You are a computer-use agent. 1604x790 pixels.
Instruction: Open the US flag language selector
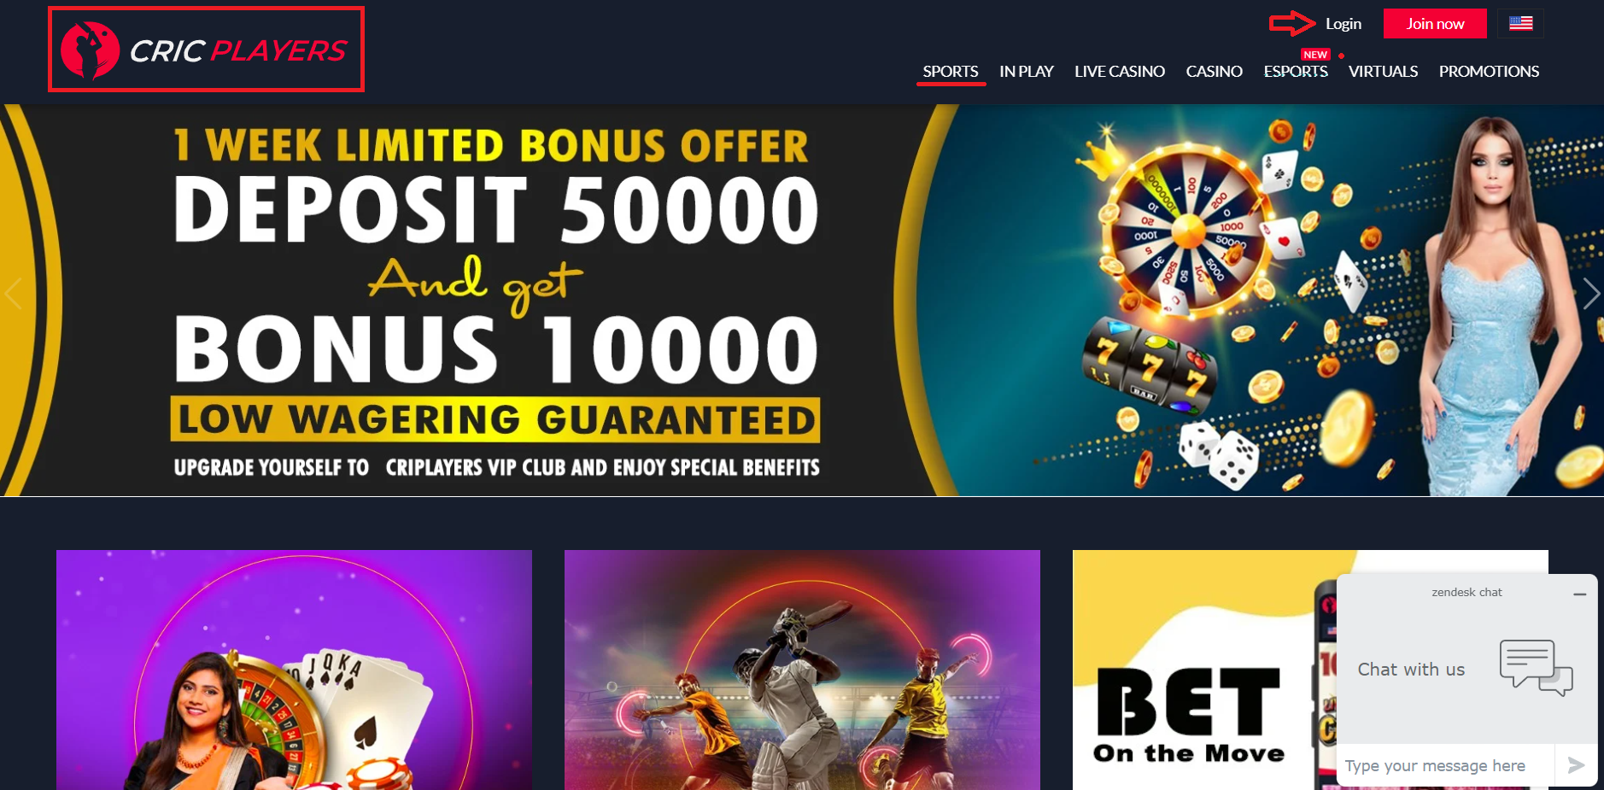tap(1520, 23)
